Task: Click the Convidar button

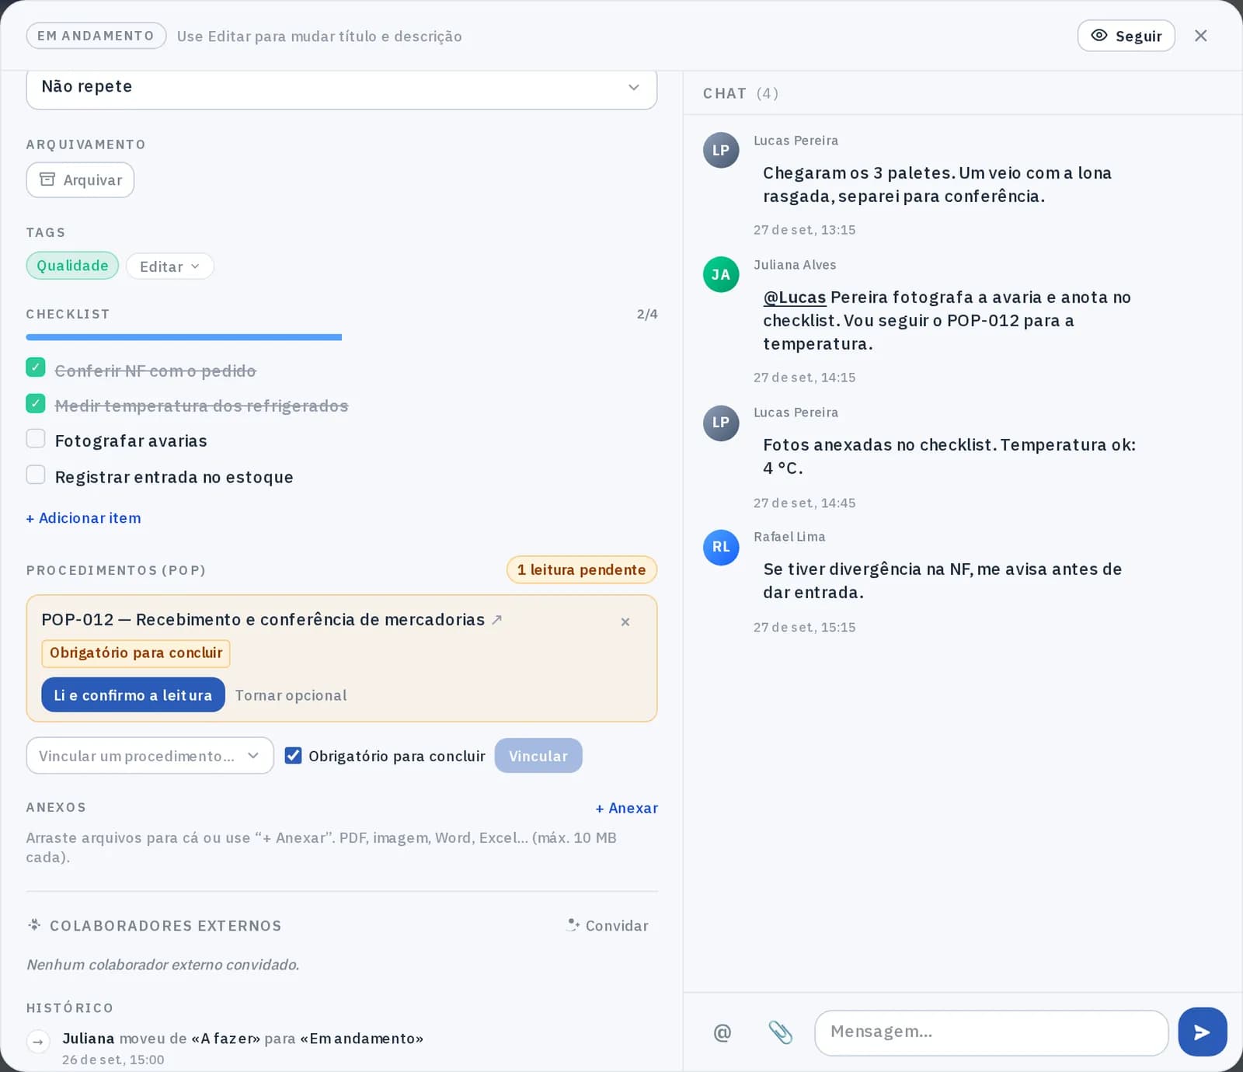Action: tap(608, 925)
